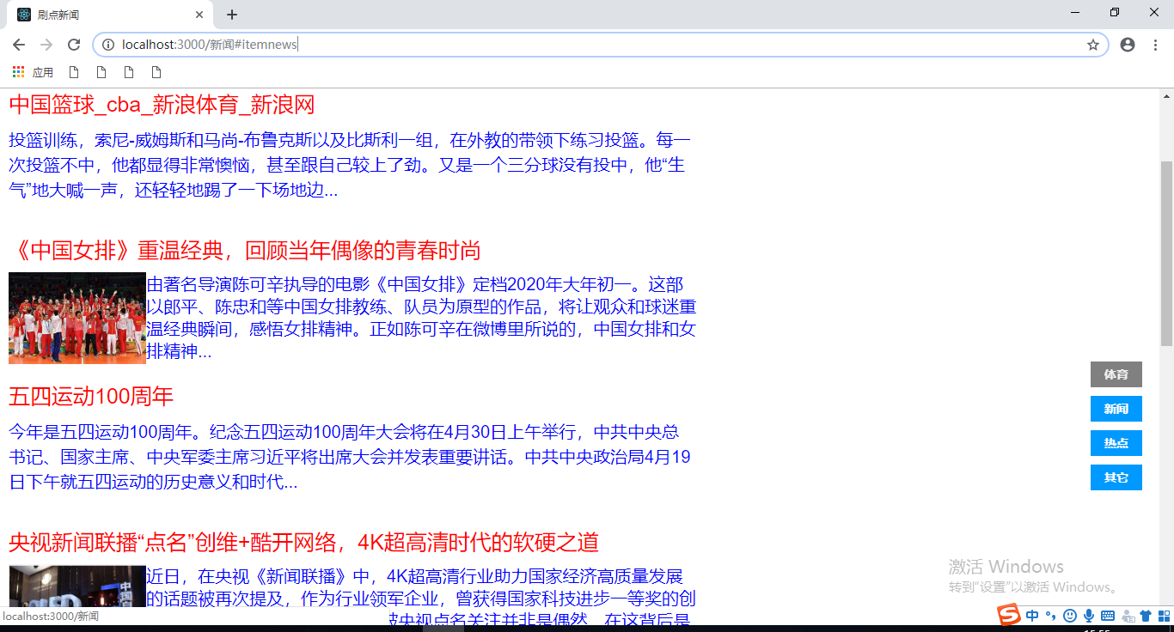1174x632 pixels.
Task: Click the Sogou microphone voice input icon
Action: pyautogui.click(x=1089, y=616)
